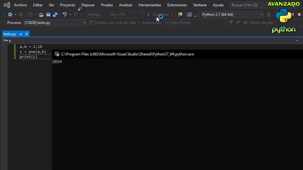Click the find in files folder icon
This screenshot has width=303, height=170.
coord(180,14)
